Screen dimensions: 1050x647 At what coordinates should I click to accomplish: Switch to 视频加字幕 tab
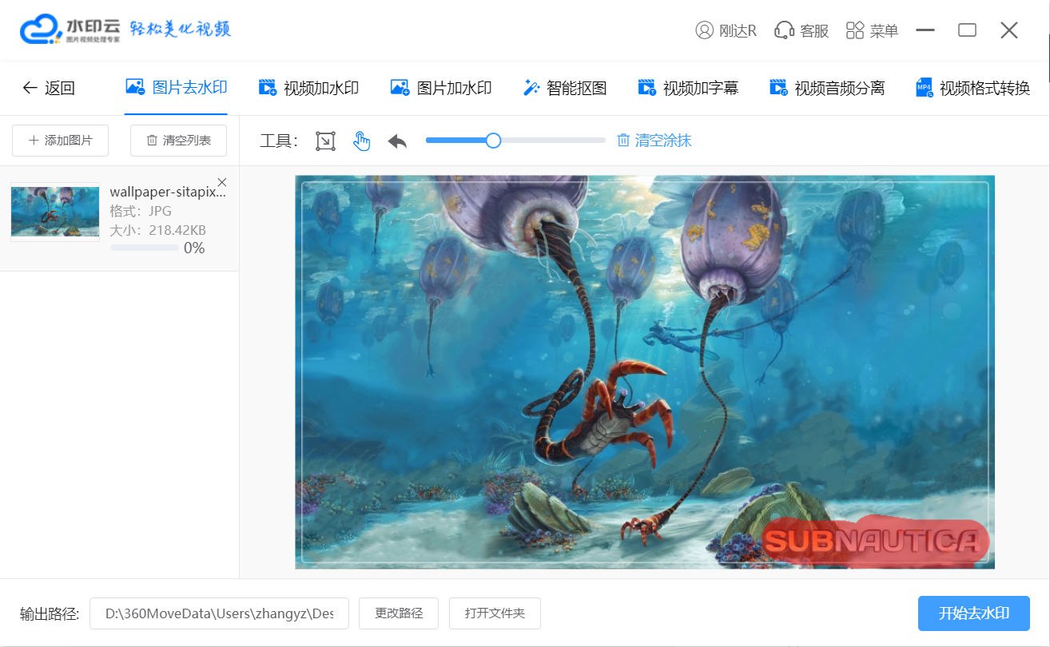coord(688,88)
